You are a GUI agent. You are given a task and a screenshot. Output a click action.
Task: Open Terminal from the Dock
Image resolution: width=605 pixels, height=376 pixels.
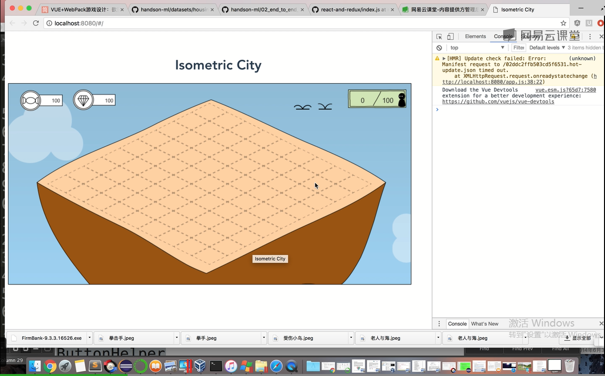pyautogui.click(x=215, y=366)
